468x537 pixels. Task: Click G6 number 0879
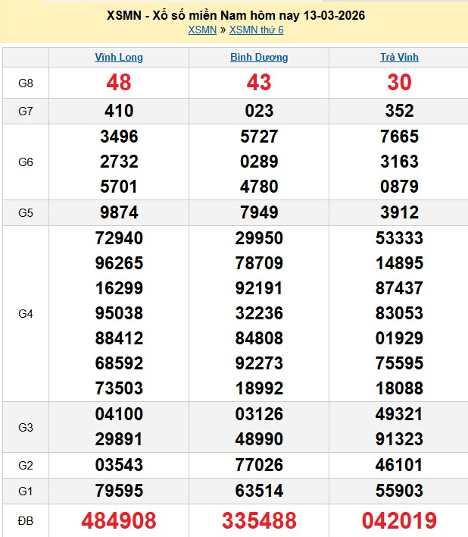tap(399, 187)
